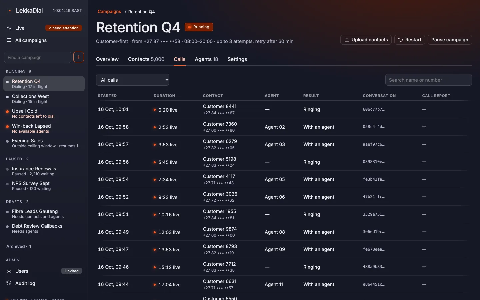Click the Upload contacts button

pos(366,40)
